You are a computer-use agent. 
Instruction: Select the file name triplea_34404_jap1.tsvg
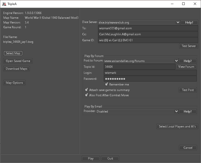pos(18,42)
